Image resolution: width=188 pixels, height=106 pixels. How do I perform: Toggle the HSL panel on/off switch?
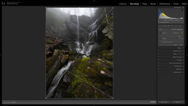point(158,54)
